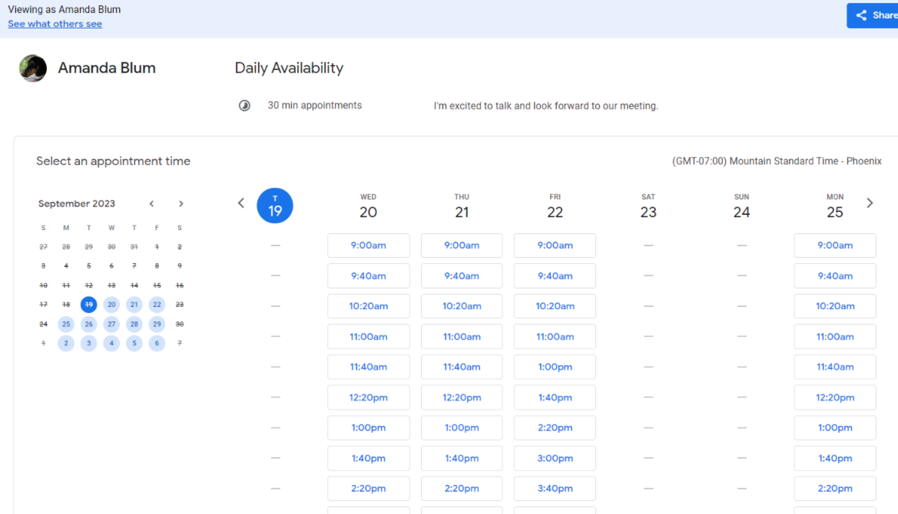
Task: Book the 9:00am slot on Thursday 21
Action: (462, 245)
